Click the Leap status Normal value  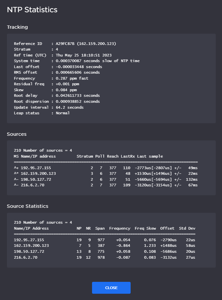click(x=63, y=113)
